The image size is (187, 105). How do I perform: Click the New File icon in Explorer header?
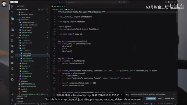coord(39,9)
